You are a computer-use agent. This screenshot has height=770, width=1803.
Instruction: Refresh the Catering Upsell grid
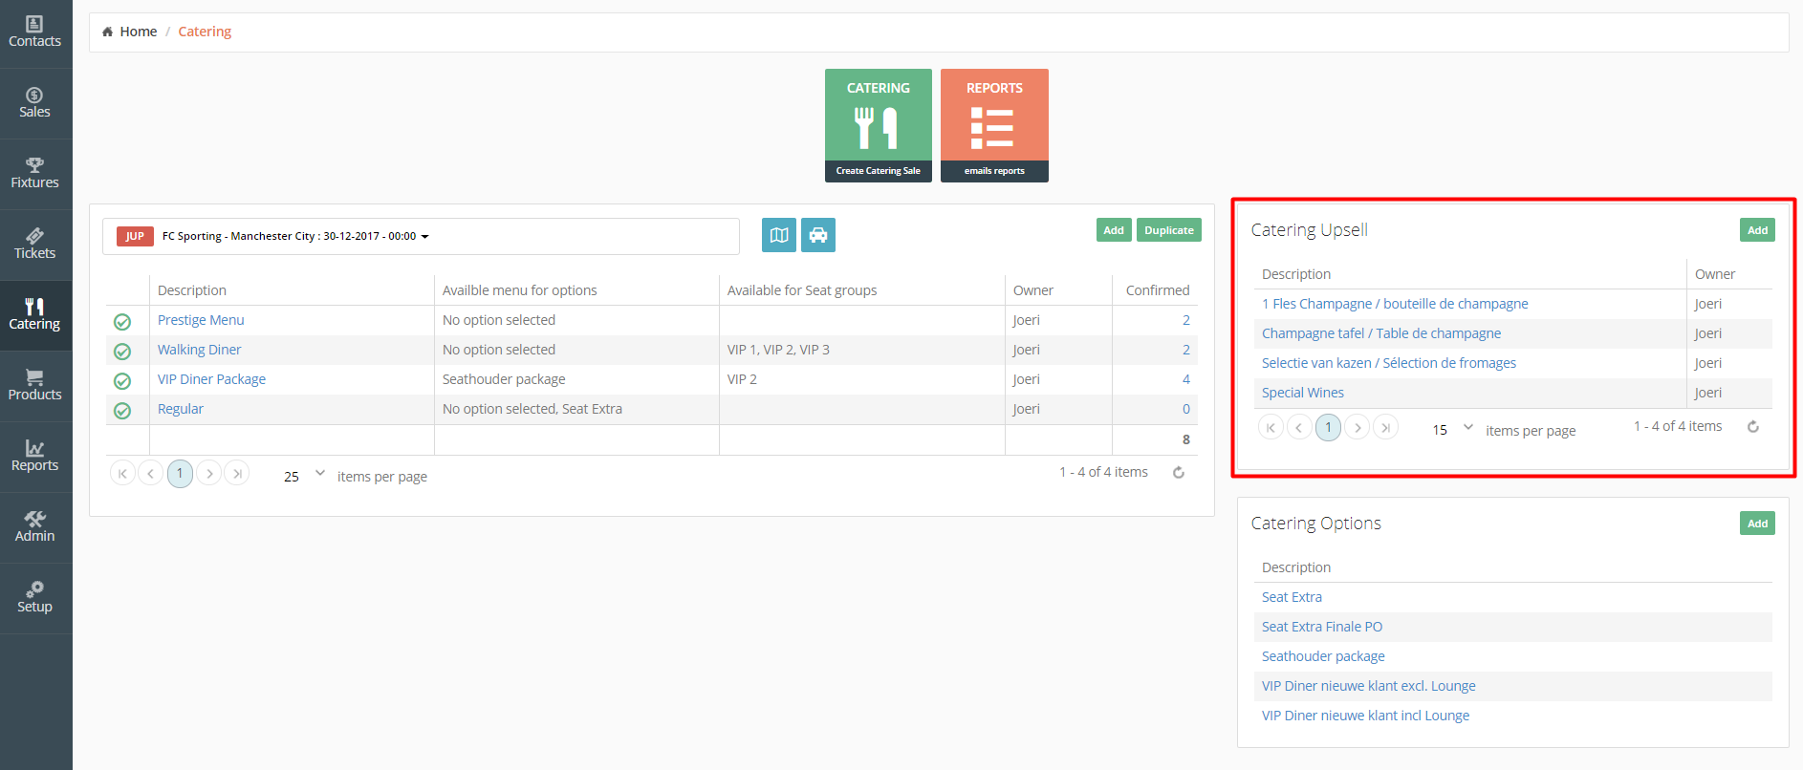click(x=1753, y=427)
